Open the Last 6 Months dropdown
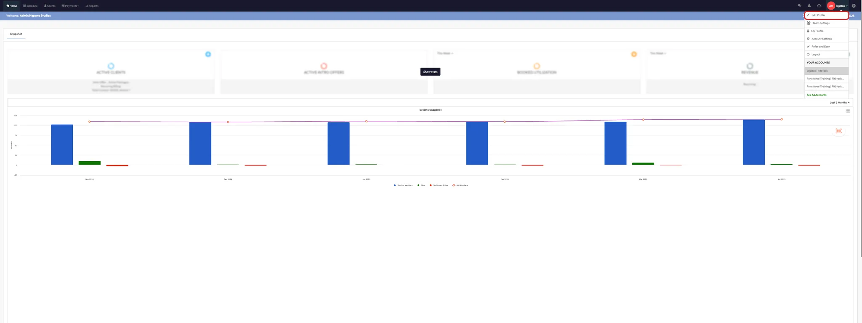 pyautogui.click(x=839, y=102)
